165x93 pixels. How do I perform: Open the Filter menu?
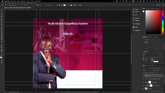tap(22, 3)
